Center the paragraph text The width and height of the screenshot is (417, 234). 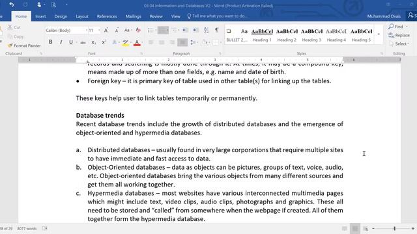(x=162, y=42)
